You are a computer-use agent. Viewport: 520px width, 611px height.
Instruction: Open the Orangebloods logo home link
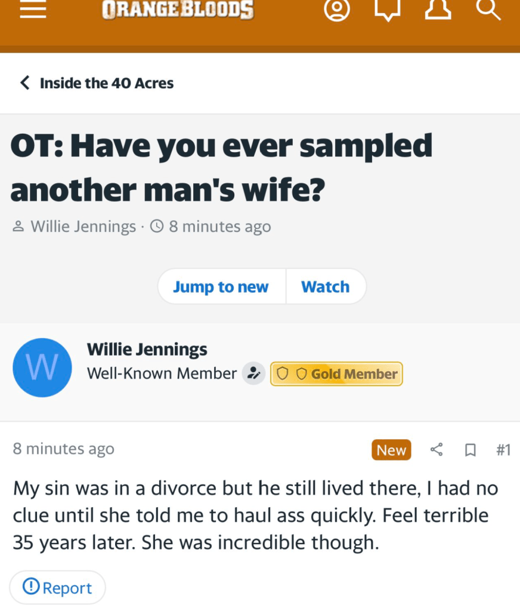tap(178, 10)
